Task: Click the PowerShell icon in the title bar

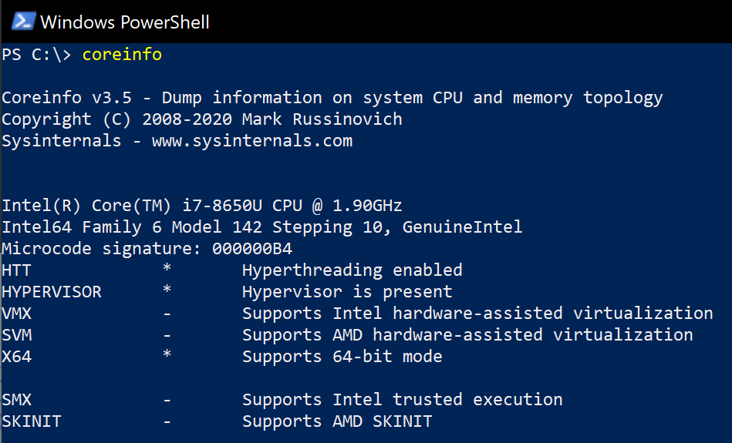Action: click(22, 21)
